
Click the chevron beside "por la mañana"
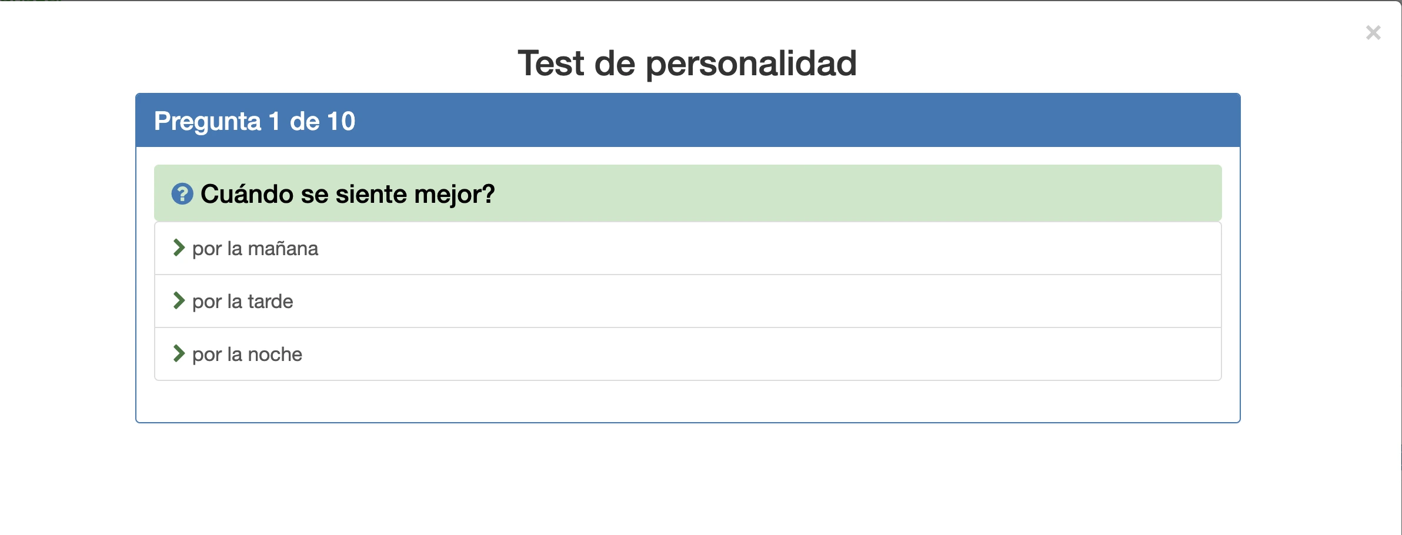tap(179, 248)
